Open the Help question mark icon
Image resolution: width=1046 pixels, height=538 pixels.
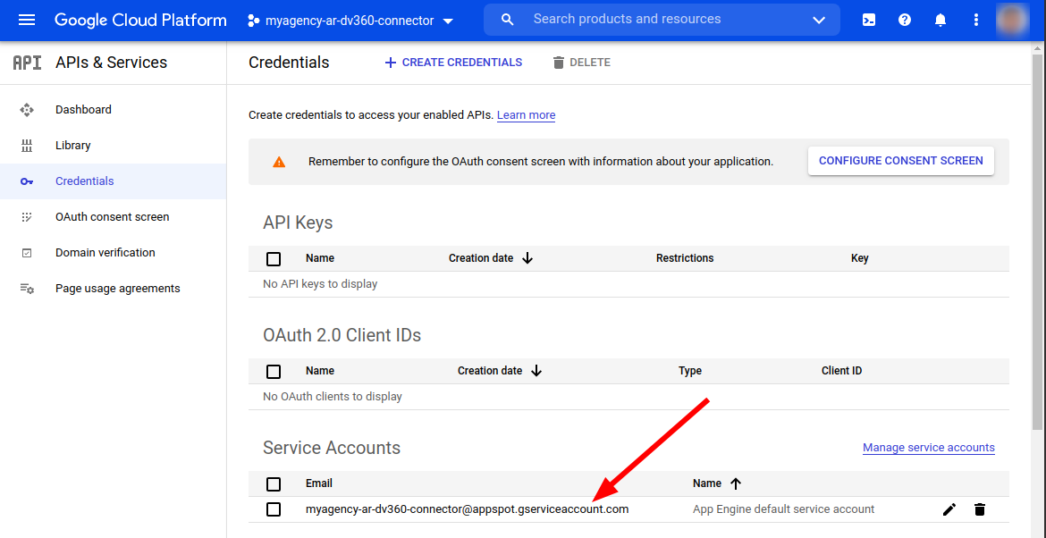pyautogui.click(x=905, y=20)
